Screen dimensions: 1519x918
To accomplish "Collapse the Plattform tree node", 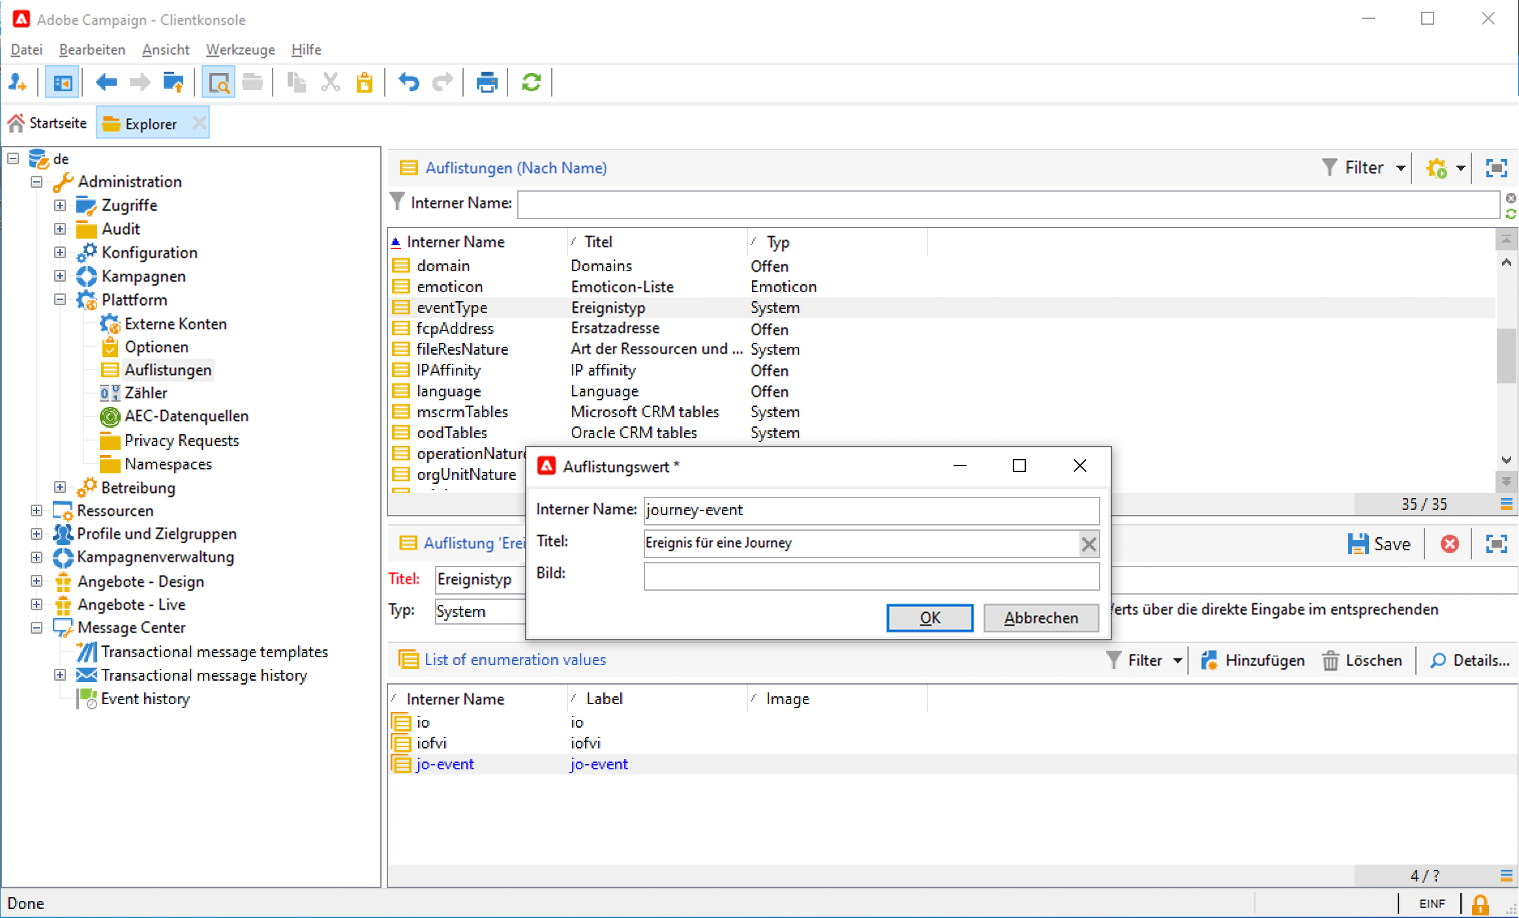I will click(60, 300).
